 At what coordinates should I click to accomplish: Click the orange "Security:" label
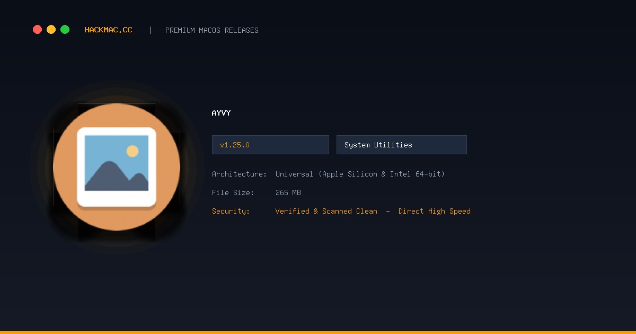231,211
